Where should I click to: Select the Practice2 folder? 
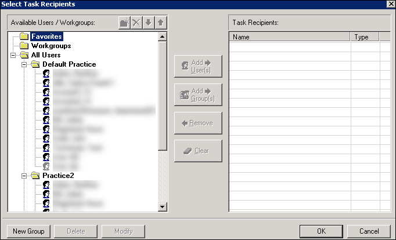tap(58, 176)
